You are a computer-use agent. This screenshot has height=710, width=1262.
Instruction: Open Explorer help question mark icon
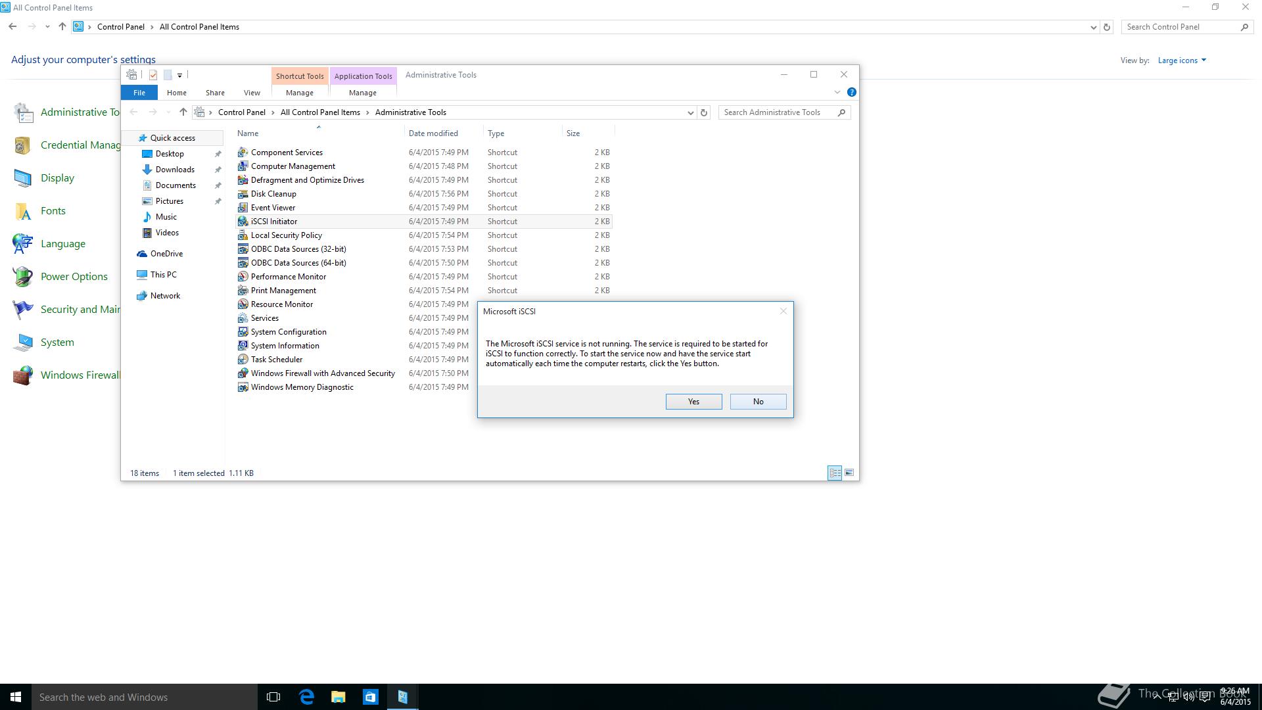(851, 92)
